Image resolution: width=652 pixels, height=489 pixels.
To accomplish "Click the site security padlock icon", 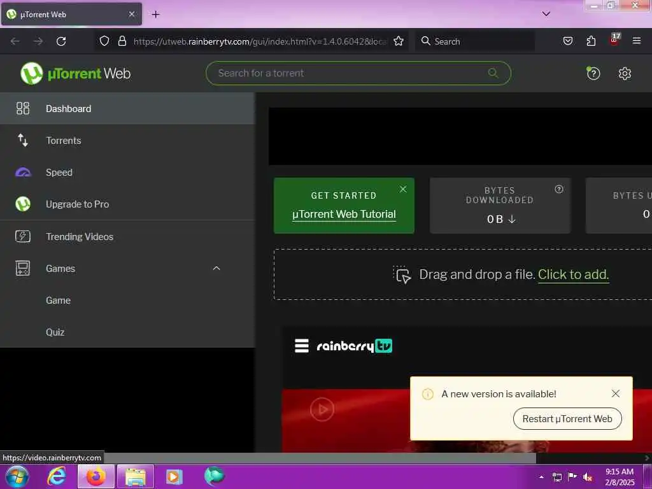I will pyautogui.click(x=122, y=41).
